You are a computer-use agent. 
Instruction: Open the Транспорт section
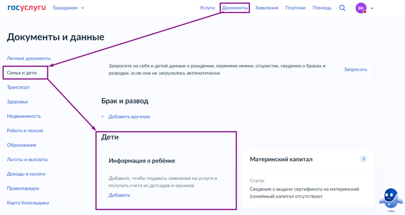tap(18, 87)
